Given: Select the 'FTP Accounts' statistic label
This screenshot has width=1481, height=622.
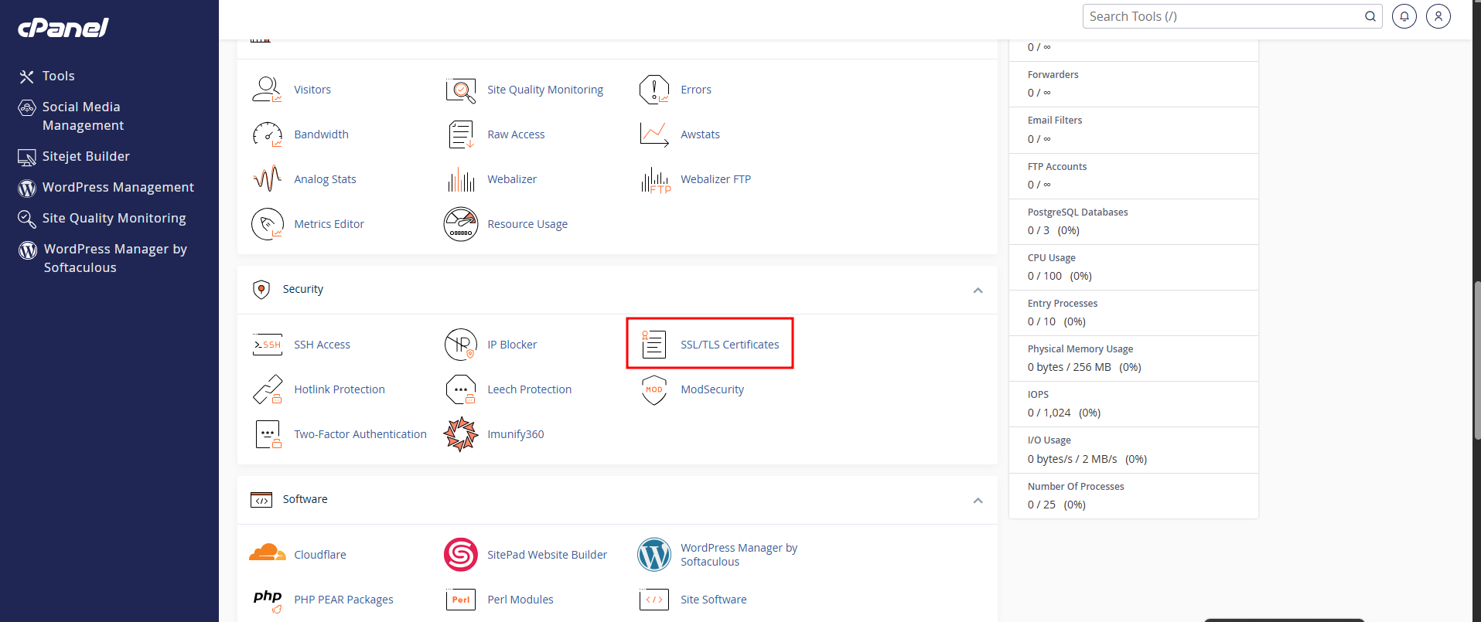Looking at the screenshot, I should point(1057,167).
